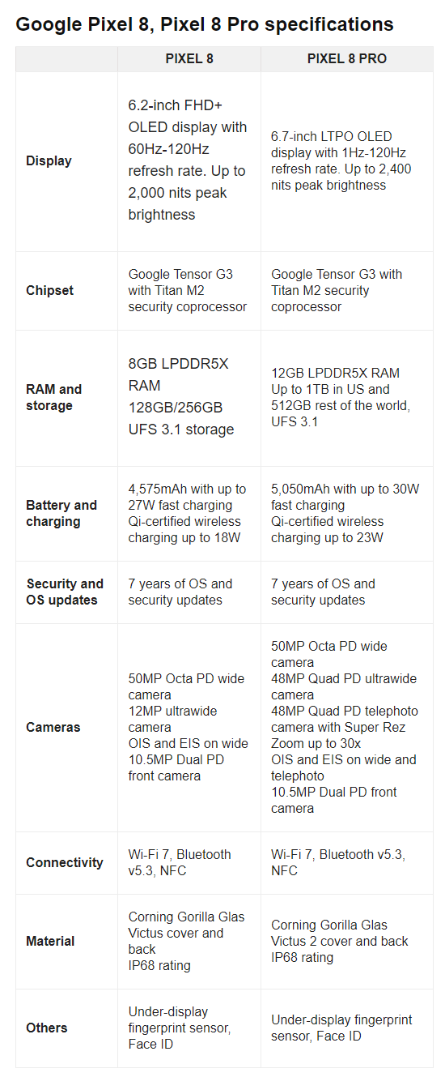
Task: Click the 4,575mAh battery cell
Action: 189,513
